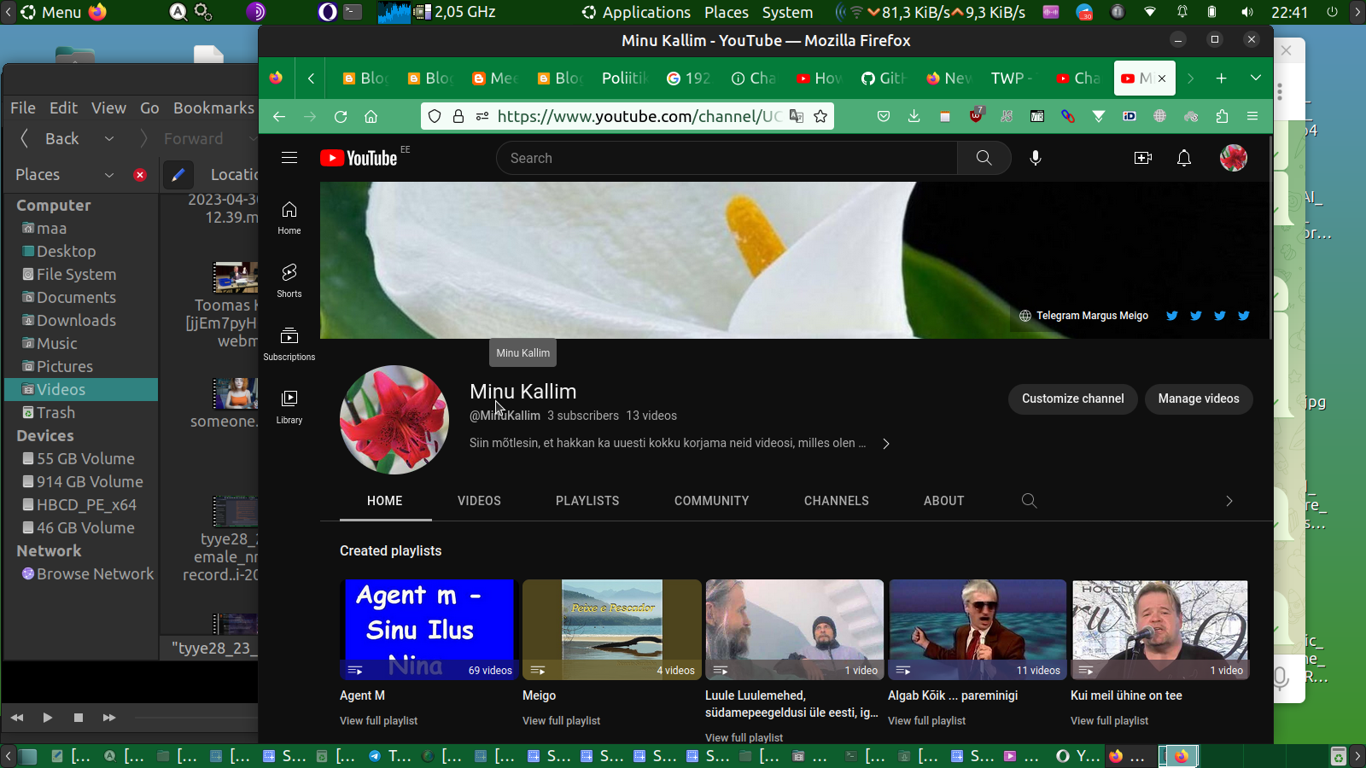Click the first Twitter icon on the banner
1366x768 pixels.
pos(1172,316)
